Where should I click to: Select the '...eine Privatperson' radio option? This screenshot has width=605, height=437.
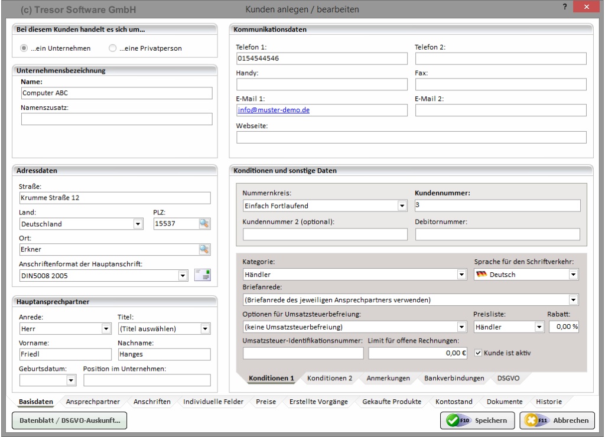coord(112,48)
